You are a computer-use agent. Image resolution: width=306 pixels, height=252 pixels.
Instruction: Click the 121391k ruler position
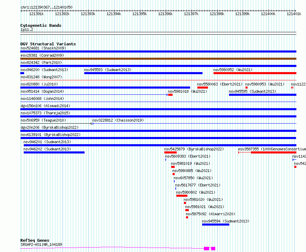tap(36, 14)
